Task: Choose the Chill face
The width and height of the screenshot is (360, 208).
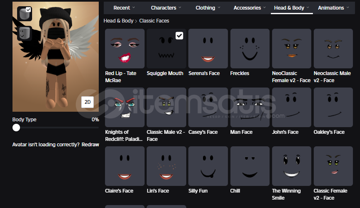Action: pyautogui.click(x=250, y=166)
